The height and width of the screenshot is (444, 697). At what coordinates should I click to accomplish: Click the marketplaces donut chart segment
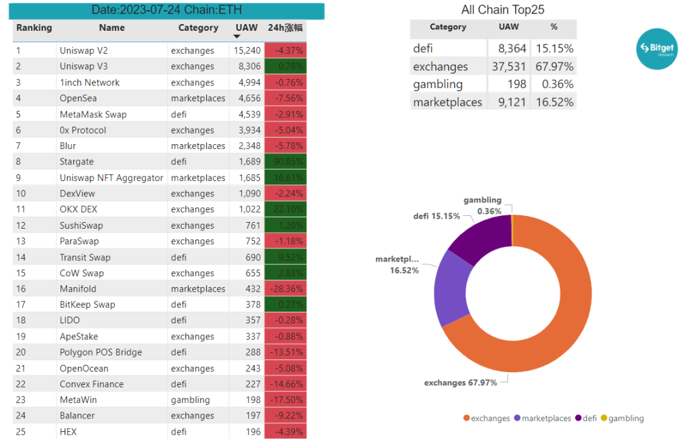[x=450, y=288]
